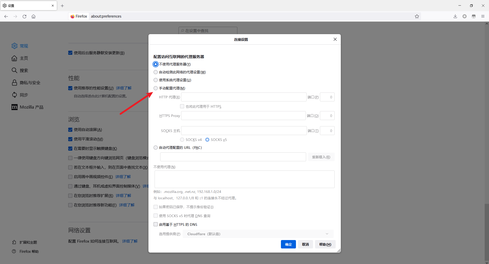Open a new tab with plus button
The image size is (489, 264).
pos(62,6)
